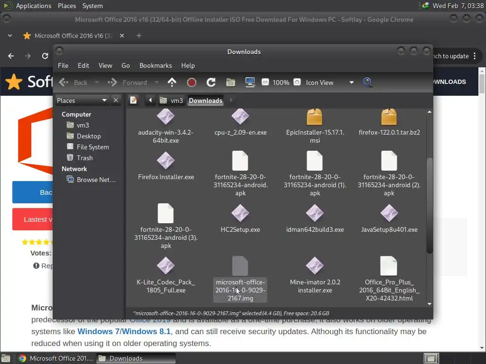This screenshot has height=364, width=486.
Task: Open the Places sidebar type dropdown
Action: pos(82,100)
